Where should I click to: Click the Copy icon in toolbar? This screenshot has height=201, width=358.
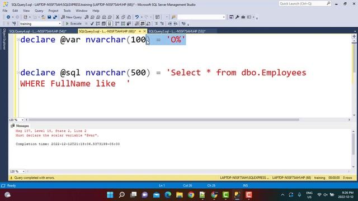click(x=123, y=17)
